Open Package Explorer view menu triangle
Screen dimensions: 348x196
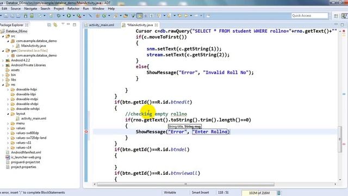coord(63,24)
